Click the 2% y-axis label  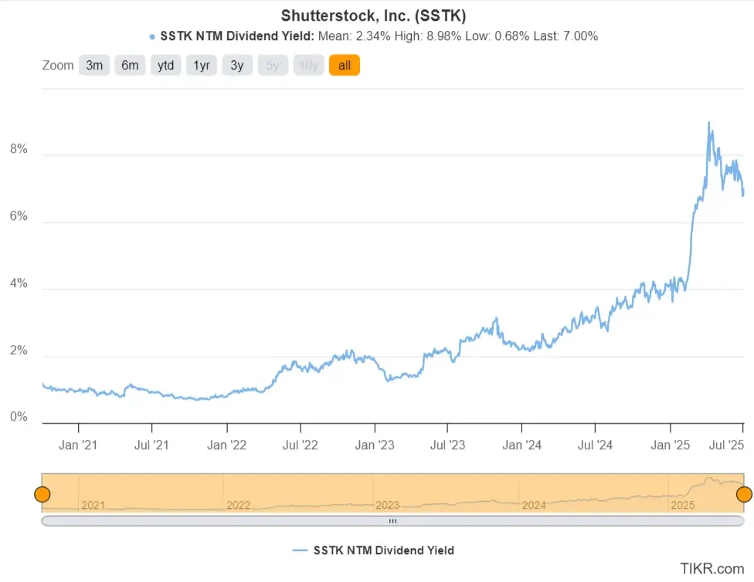tap(19, 350)
